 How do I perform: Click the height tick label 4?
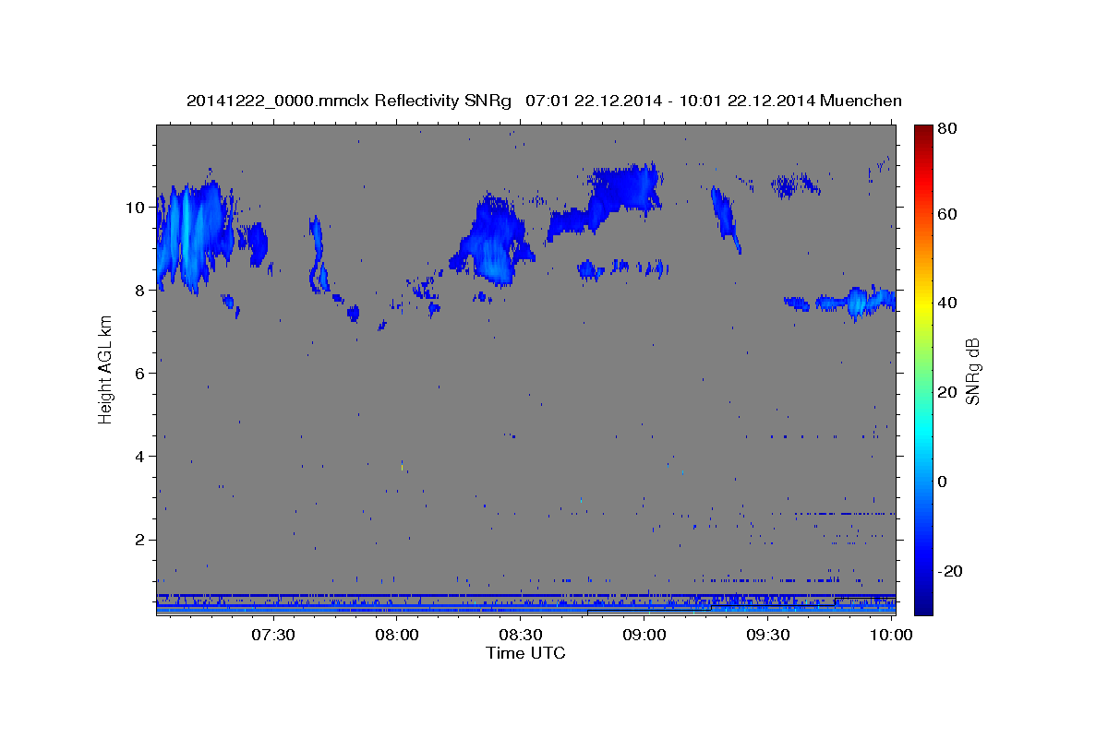[141, 457]
